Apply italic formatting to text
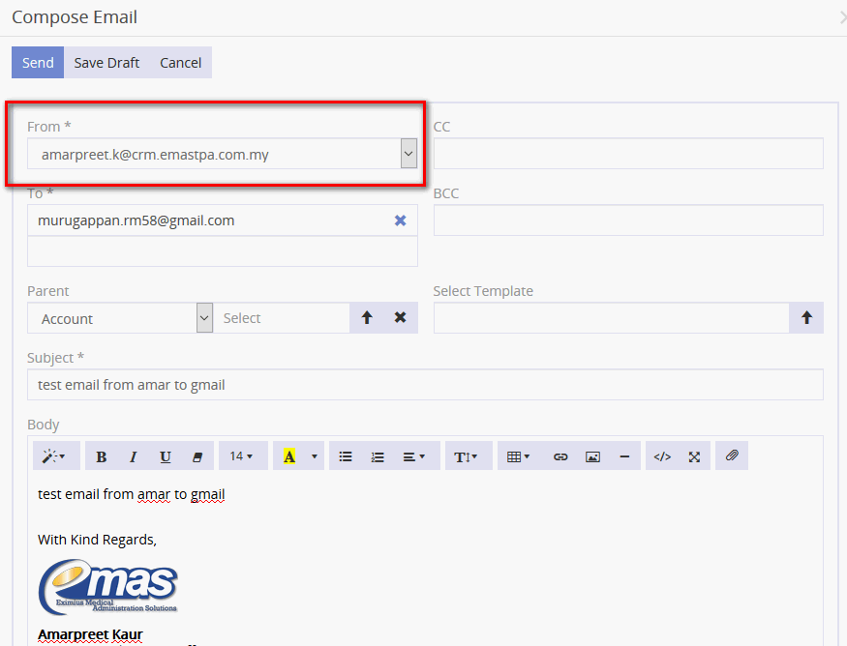This screenshot has width=847, height=646. tap(134, 456)
